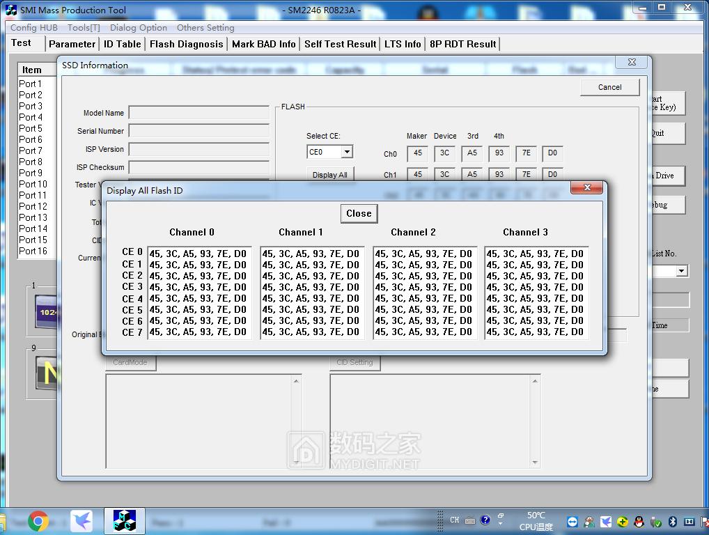Image resolution: width=709 pixels, height=535 pixels.
Task: Click the Display All button
Action: 330,175
